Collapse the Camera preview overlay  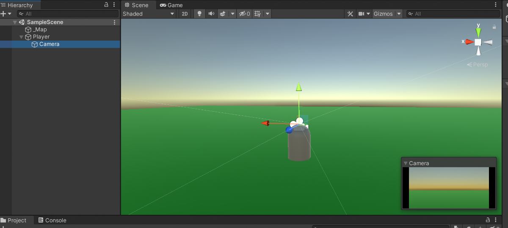[406, 163]
